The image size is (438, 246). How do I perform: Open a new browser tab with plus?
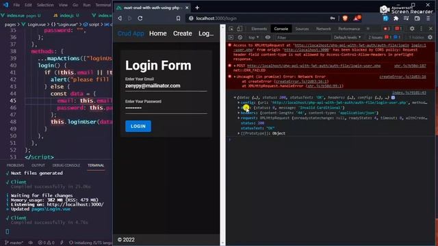pyautogui.click(x=197, y=8)
